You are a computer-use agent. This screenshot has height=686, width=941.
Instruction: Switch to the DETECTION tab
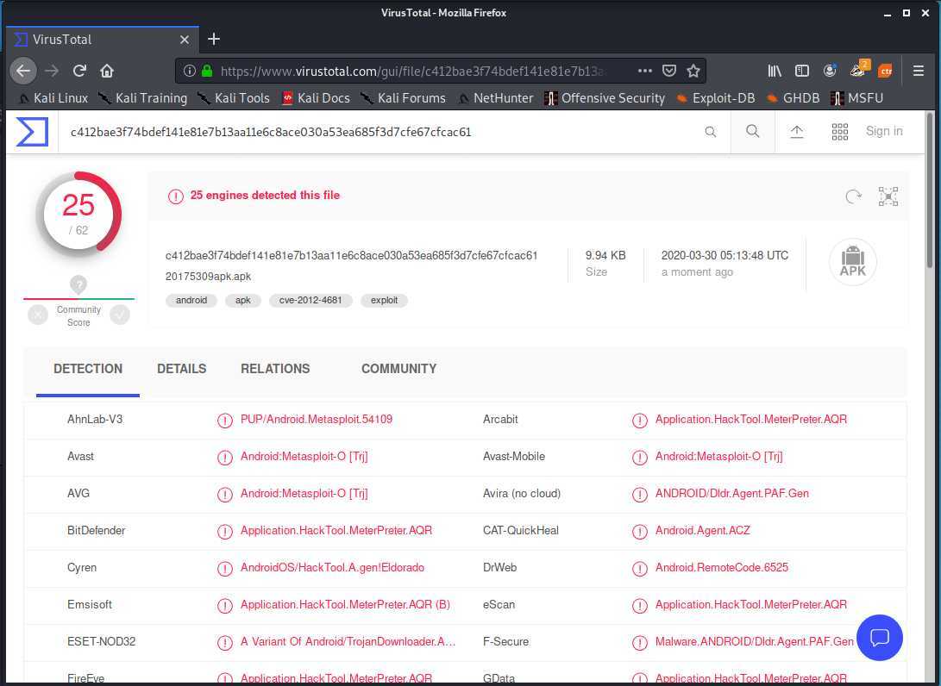(x=88, y=369)
